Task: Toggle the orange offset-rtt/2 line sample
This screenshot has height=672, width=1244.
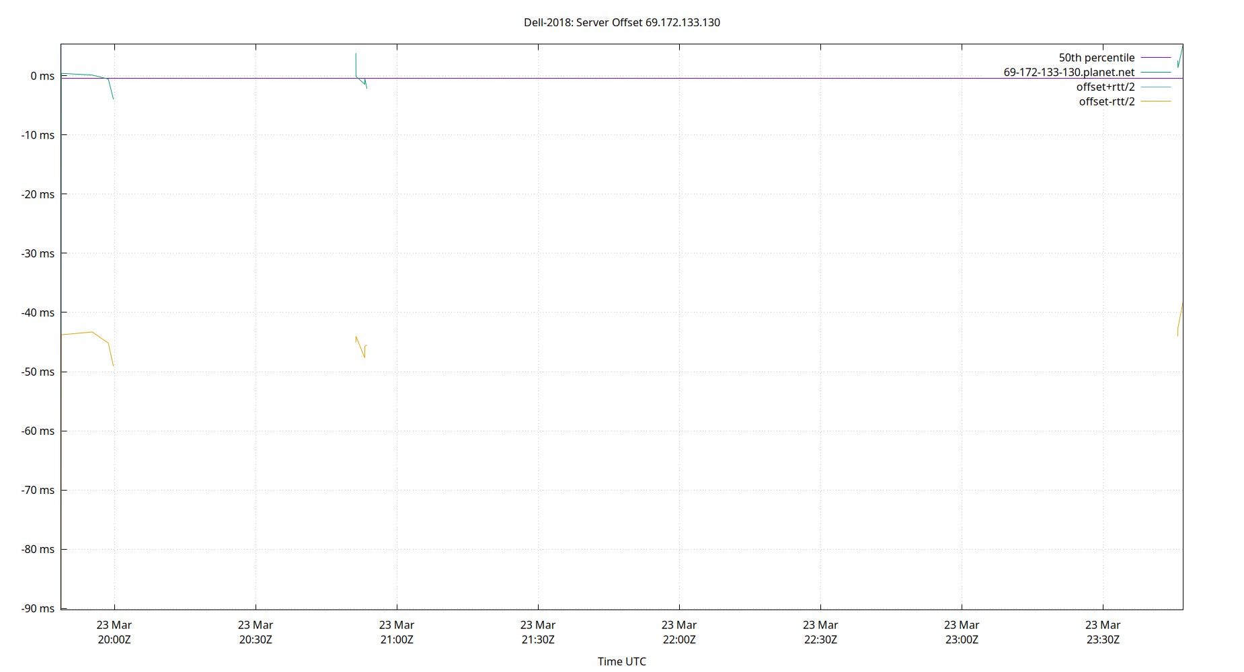Action: [x=1155, y=101]
